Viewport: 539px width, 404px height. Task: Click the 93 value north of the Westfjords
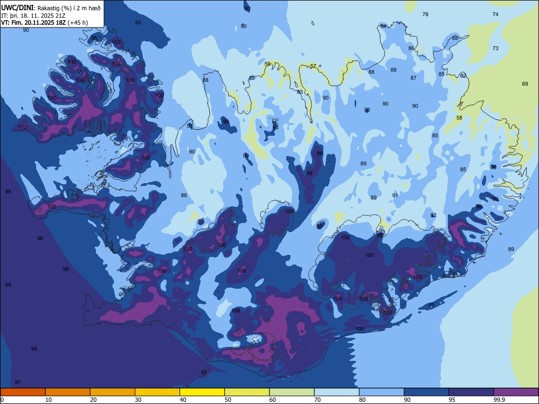tap(138, 22)
